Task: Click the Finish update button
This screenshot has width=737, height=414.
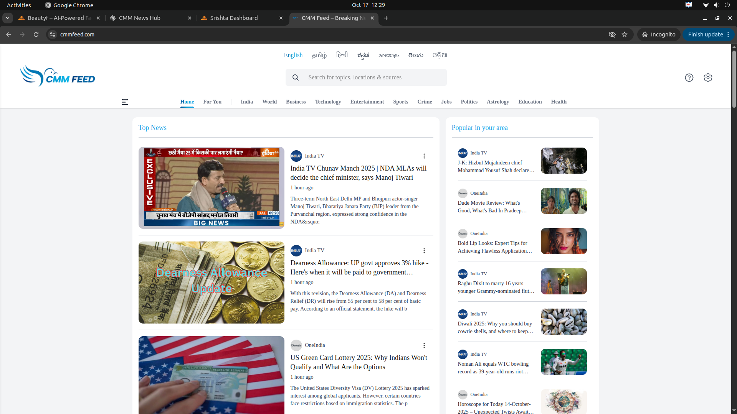Action: (x=706, y=34)
